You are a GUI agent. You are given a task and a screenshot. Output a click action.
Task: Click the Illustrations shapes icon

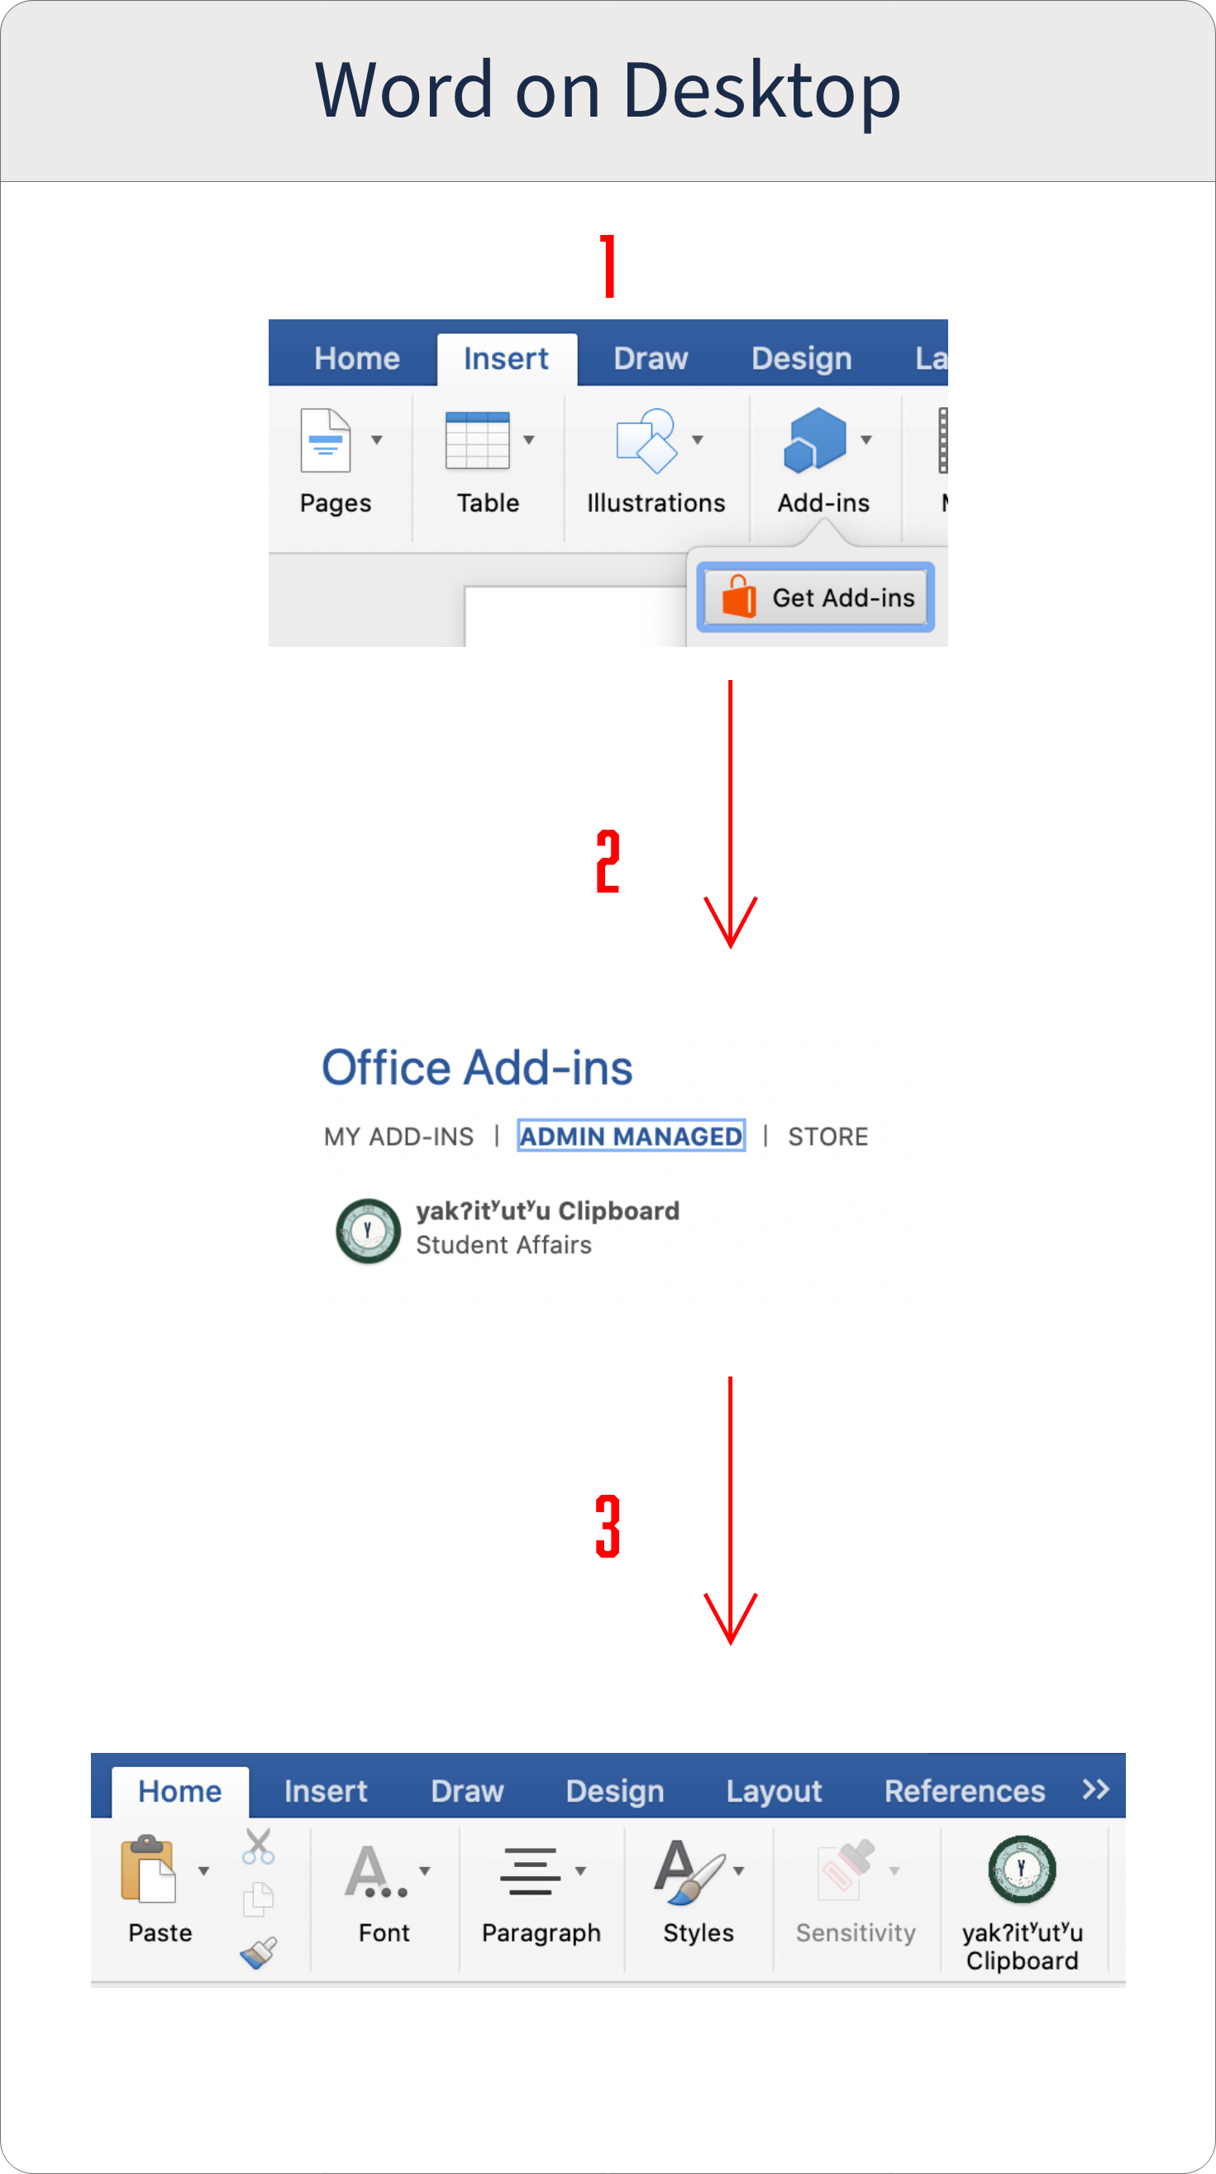[x=646, y=442]
